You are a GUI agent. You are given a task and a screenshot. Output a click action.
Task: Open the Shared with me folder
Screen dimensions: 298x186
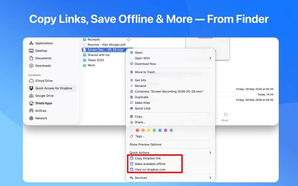96,55
